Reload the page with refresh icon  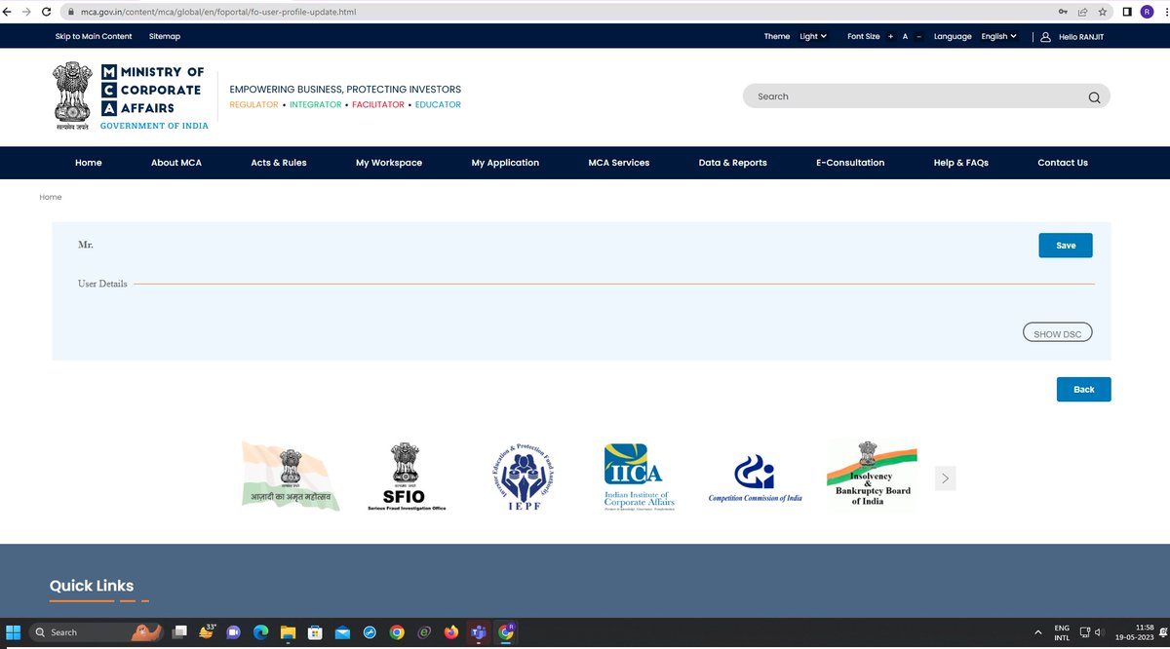point(45,12)
